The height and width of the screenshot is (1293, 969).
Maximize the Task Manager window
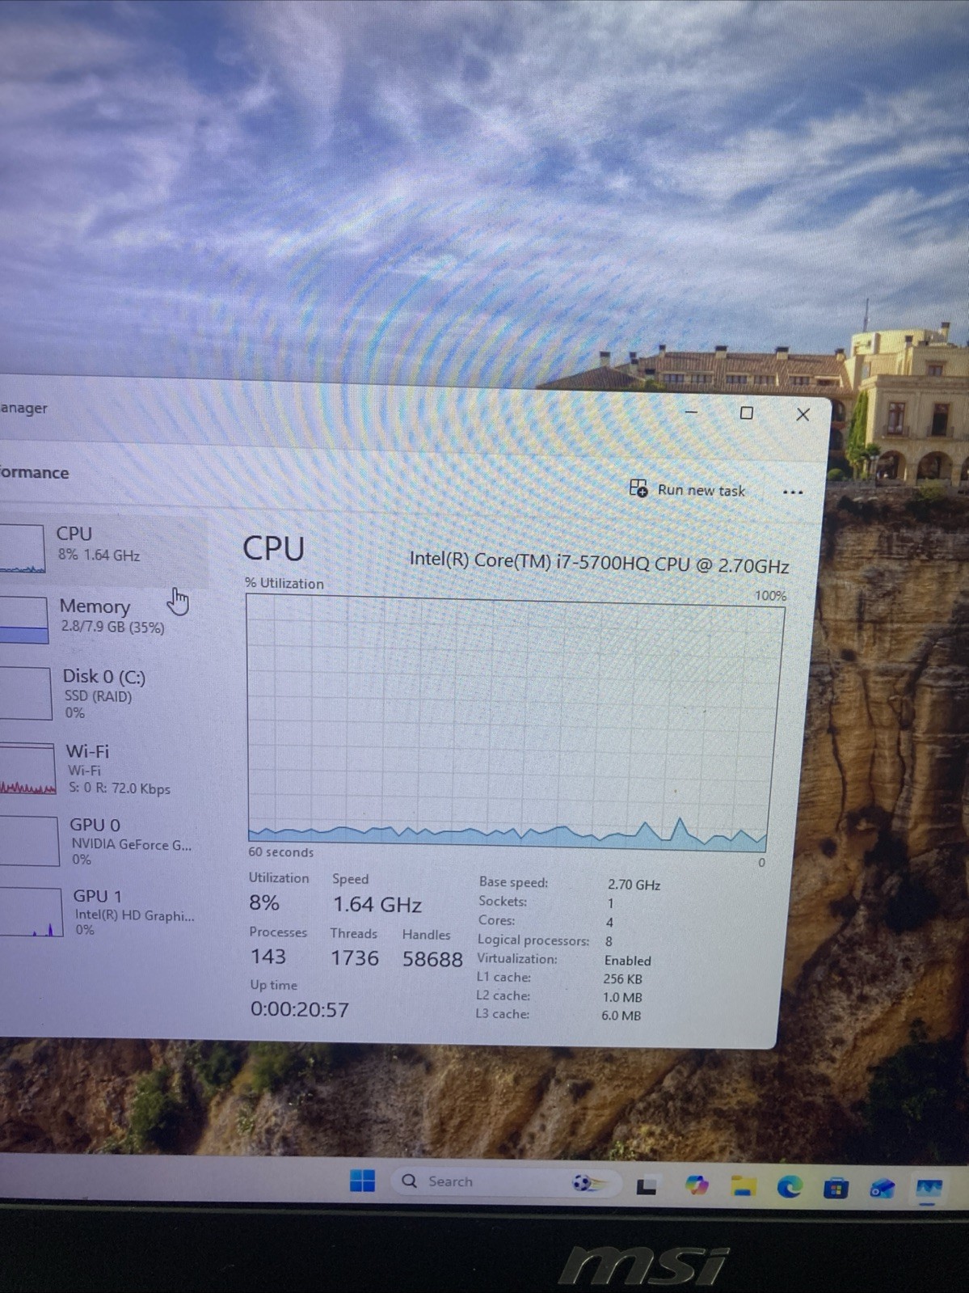point(747,412)
